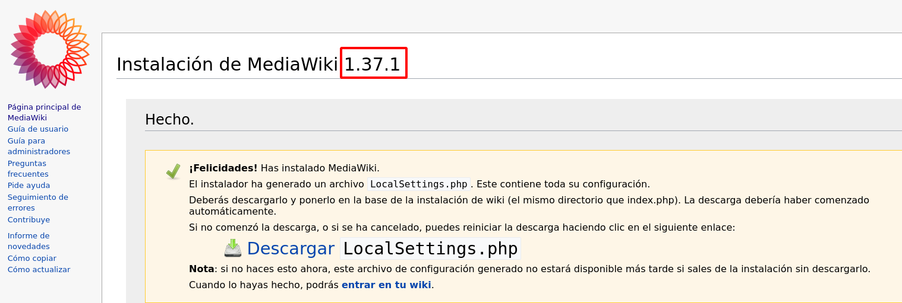Open Página principal de MediaWiki link
This screenshot has width=902, height=303.
point(44,112)
